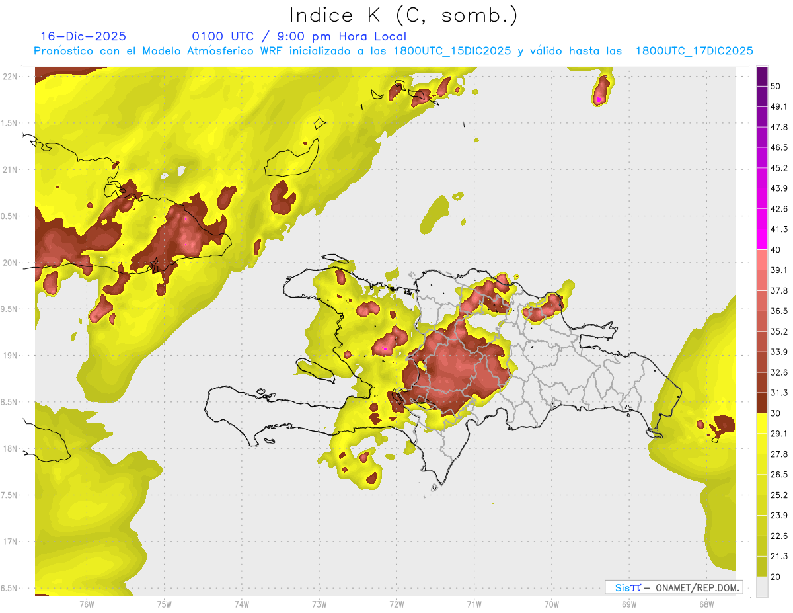Click the "71W" longitude label

point(474,604)
